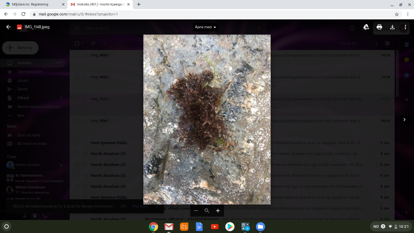Bookmark this page with the star
Viewport: 414px width, 233px height.
point(397,14)
